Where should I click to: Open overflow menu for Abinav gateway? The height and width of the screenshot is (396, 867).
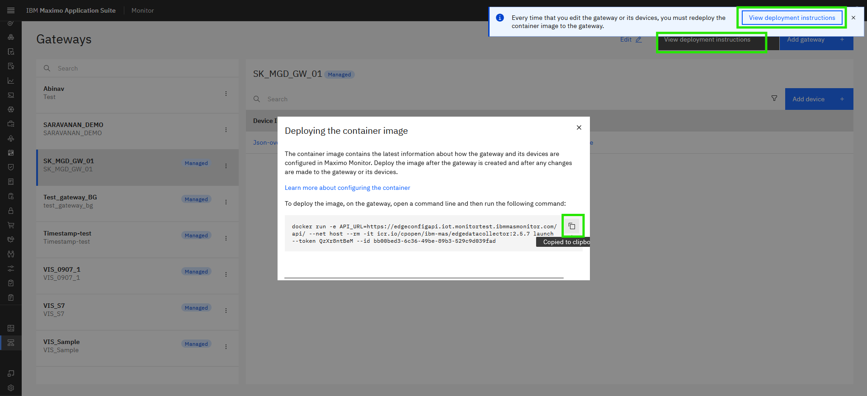pos(226,94)
